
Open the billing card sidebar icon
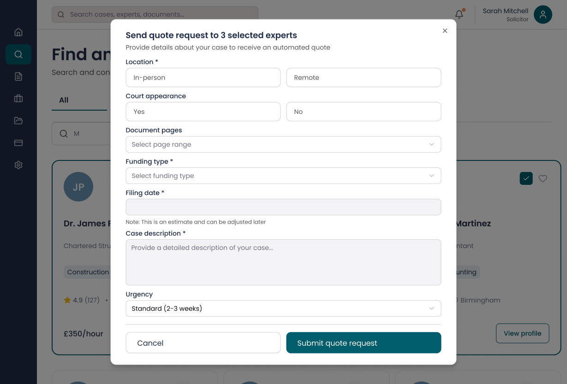pos(18,143)
